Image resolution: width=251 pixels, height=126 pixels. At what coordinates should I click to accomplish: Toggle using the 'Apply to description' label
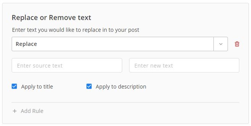coord(121,87)
